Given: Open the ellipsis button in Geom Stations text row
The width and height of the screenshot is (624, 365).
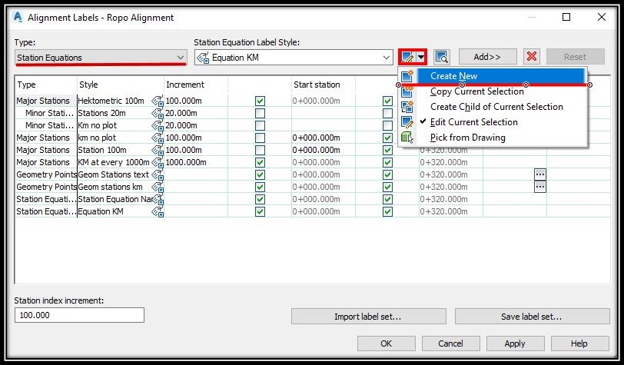Looking at the screenshot, I should pyautogui.click(x=540, y=174).
